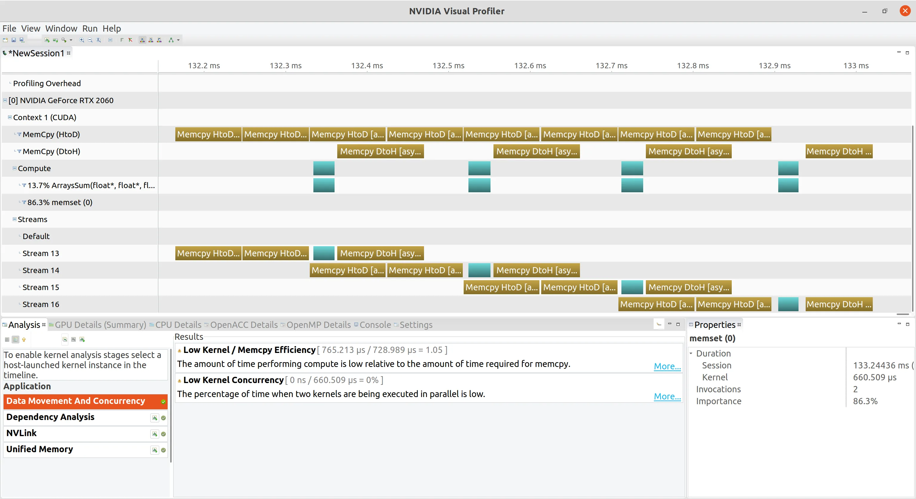
Task: Click the green tree-graph toolbar icon
Action: pos(171,40)
